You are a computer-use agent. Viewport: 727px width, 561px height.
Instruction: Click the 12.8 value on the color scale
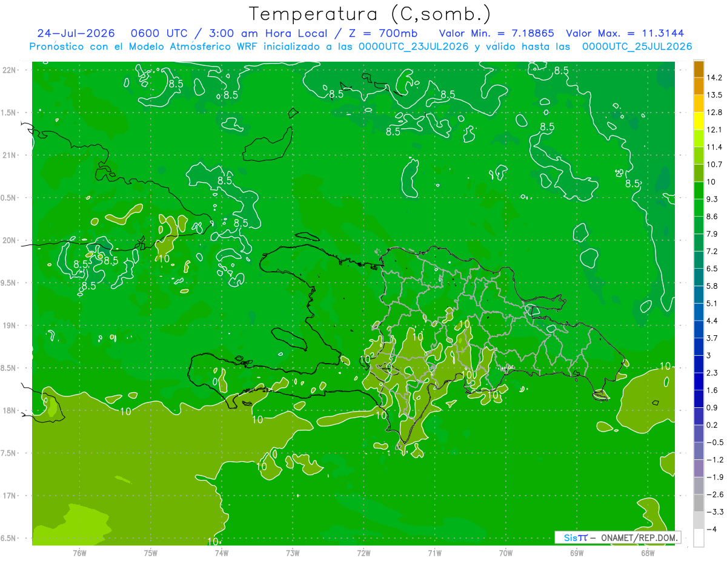click(714, 113)
